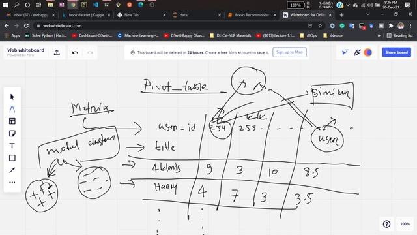Reload the webwhiteboard page
417x235 pixels.
(26, 26)
